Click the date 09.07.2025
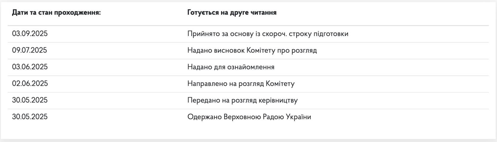 tap(30, 50)
